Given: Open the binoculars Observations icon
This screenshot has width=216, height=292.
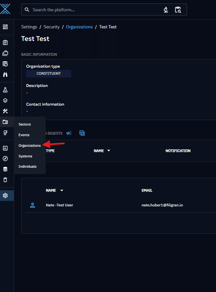Looking at the screenshot, I should click(x=5, y=74).
